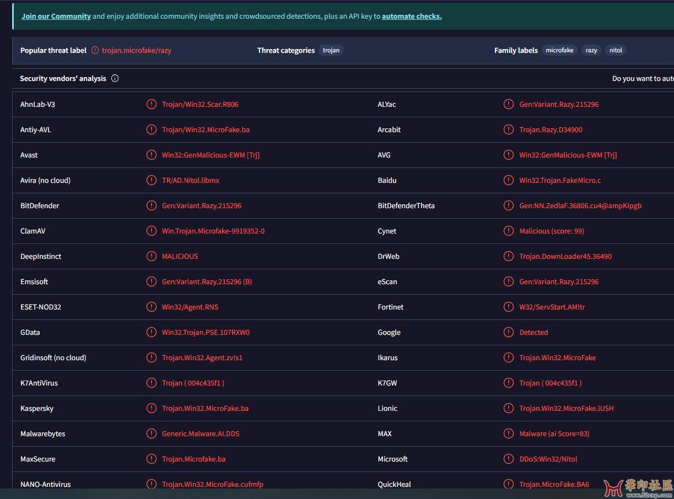674x499 pixels.
Task: Click the ESET-NOD32 vendor name
Action: click(41, 307)
